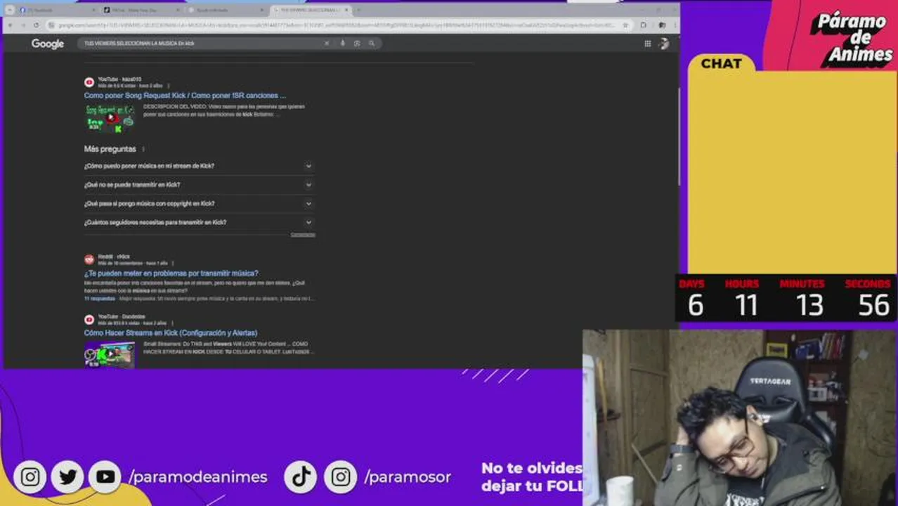Click the /paramodeanimes handle text

[x=198, y=477]
